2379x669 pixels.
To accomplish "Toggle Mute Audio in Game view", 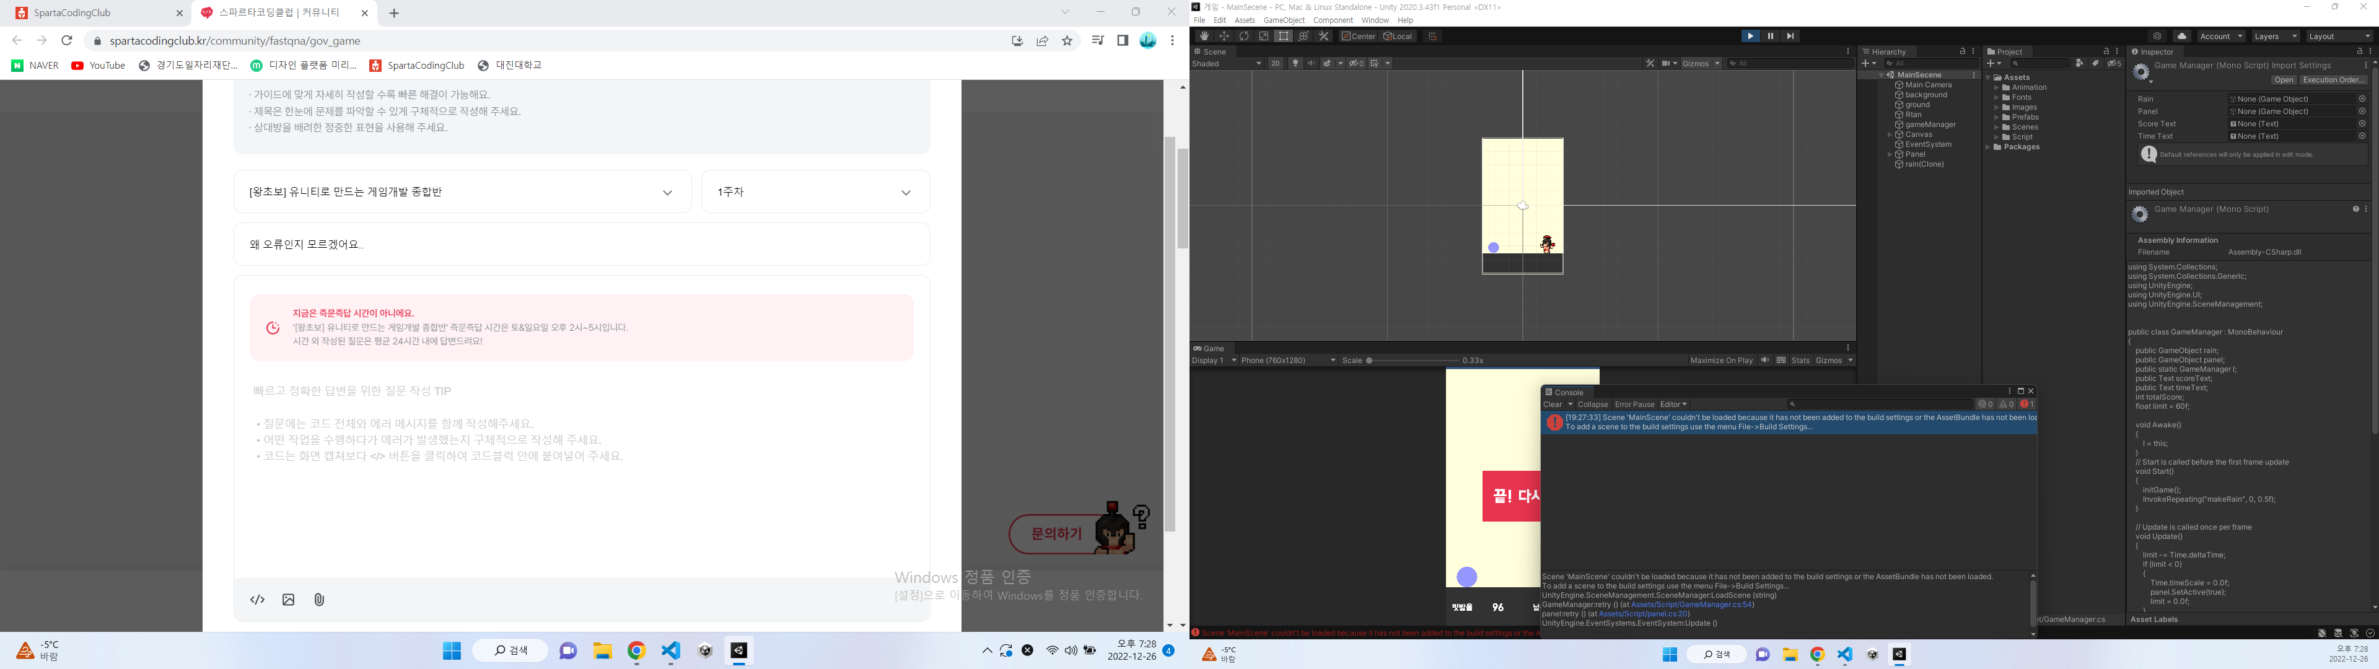I will pos(1765,361).
